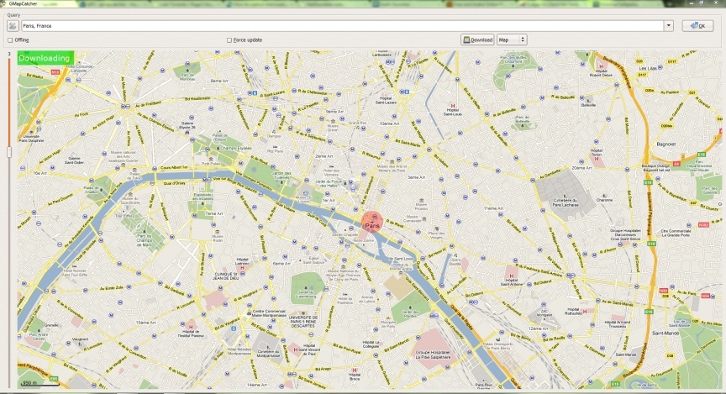Click the Download button
Screen dimensions: 726x394
click(x=477, y=39)
